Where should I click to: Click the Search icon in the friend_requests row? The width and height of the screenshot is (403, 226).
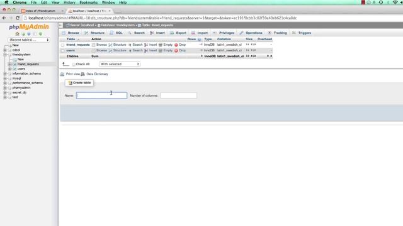[x=130, y=45]
